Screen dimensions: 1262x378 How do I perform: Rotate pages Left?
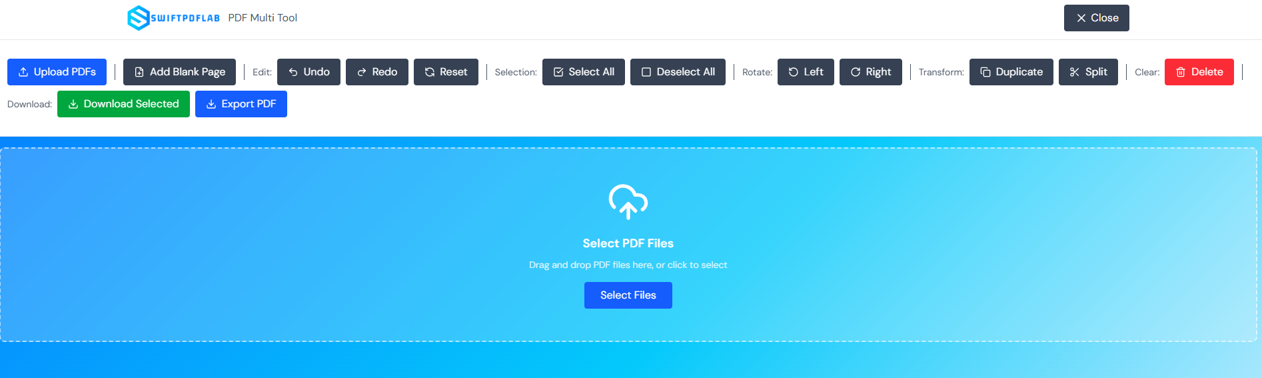pyautogui.click(x=806, y=72)
